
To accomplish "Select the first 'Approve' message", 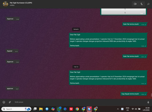I will 12,19.
